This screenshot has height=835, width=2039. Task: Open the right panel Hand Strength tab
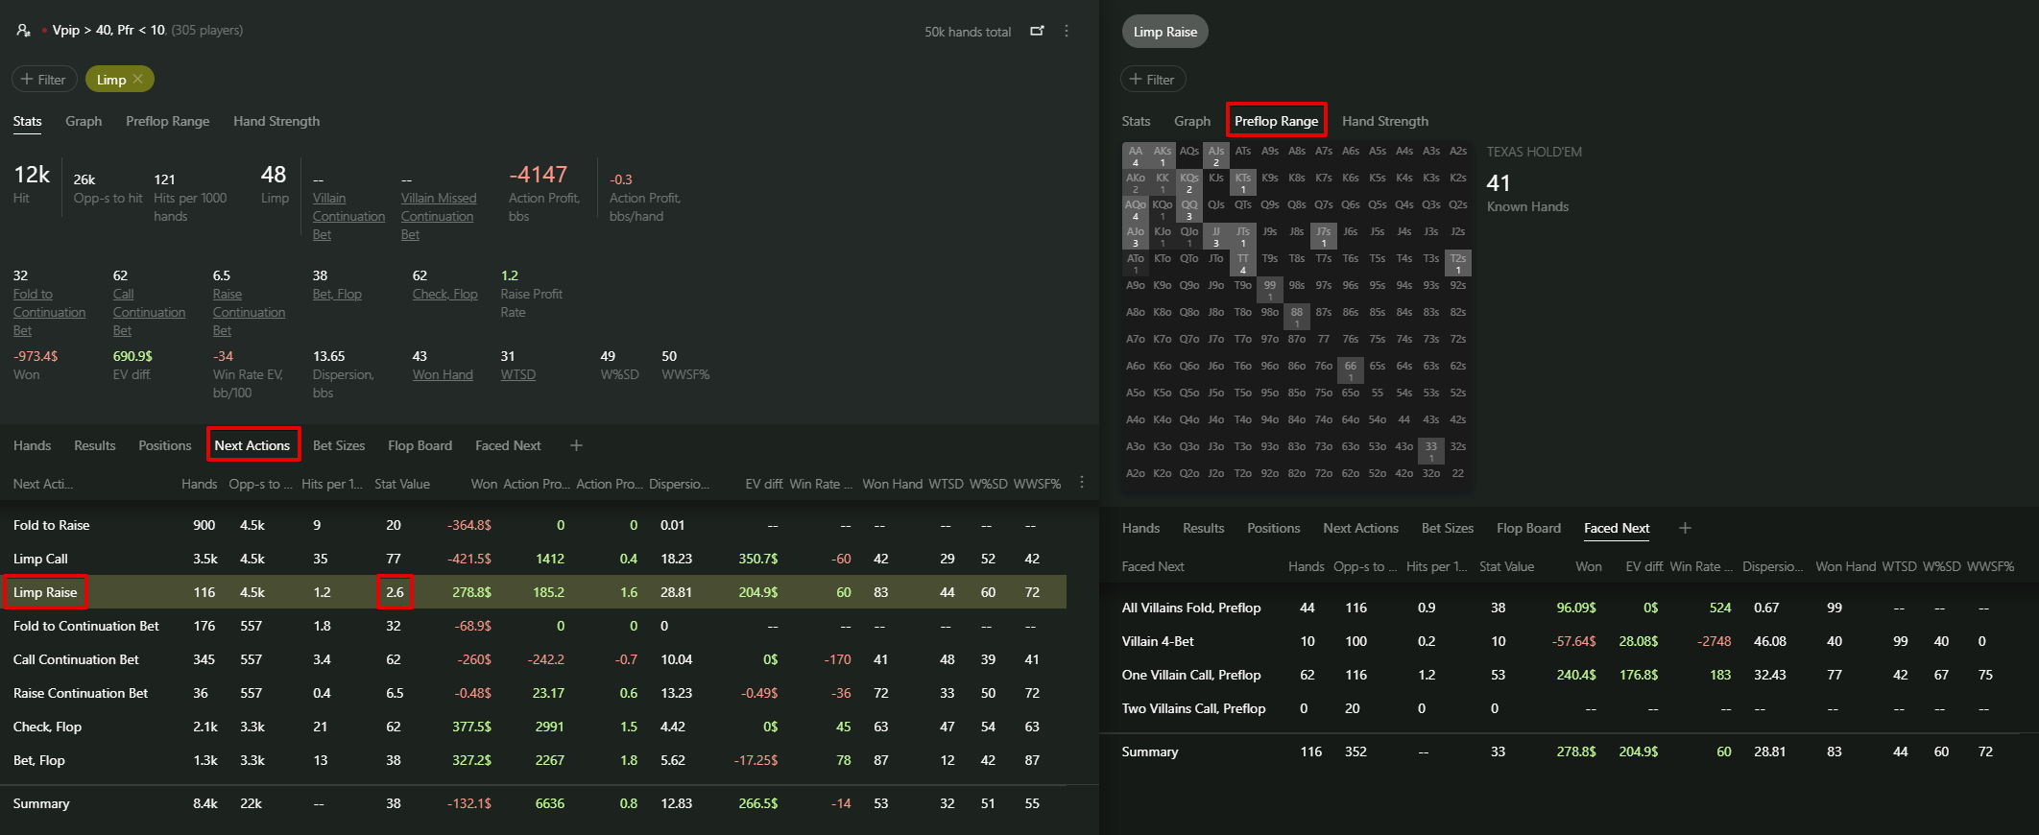(x=1384, y=121)
